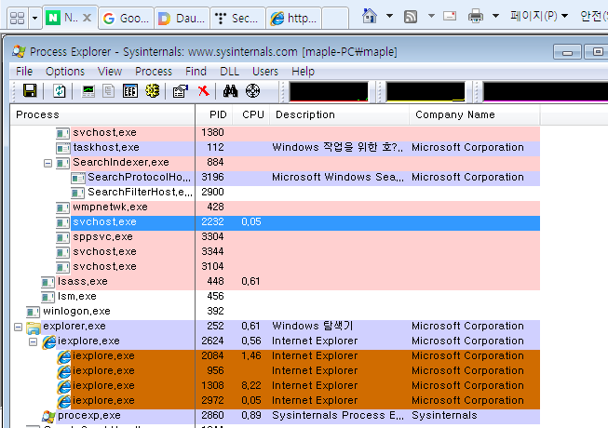Click the taskhost.exe process icon
This screenshot has height=428, width=608.
pyautogui.click(x=62, y=148)
